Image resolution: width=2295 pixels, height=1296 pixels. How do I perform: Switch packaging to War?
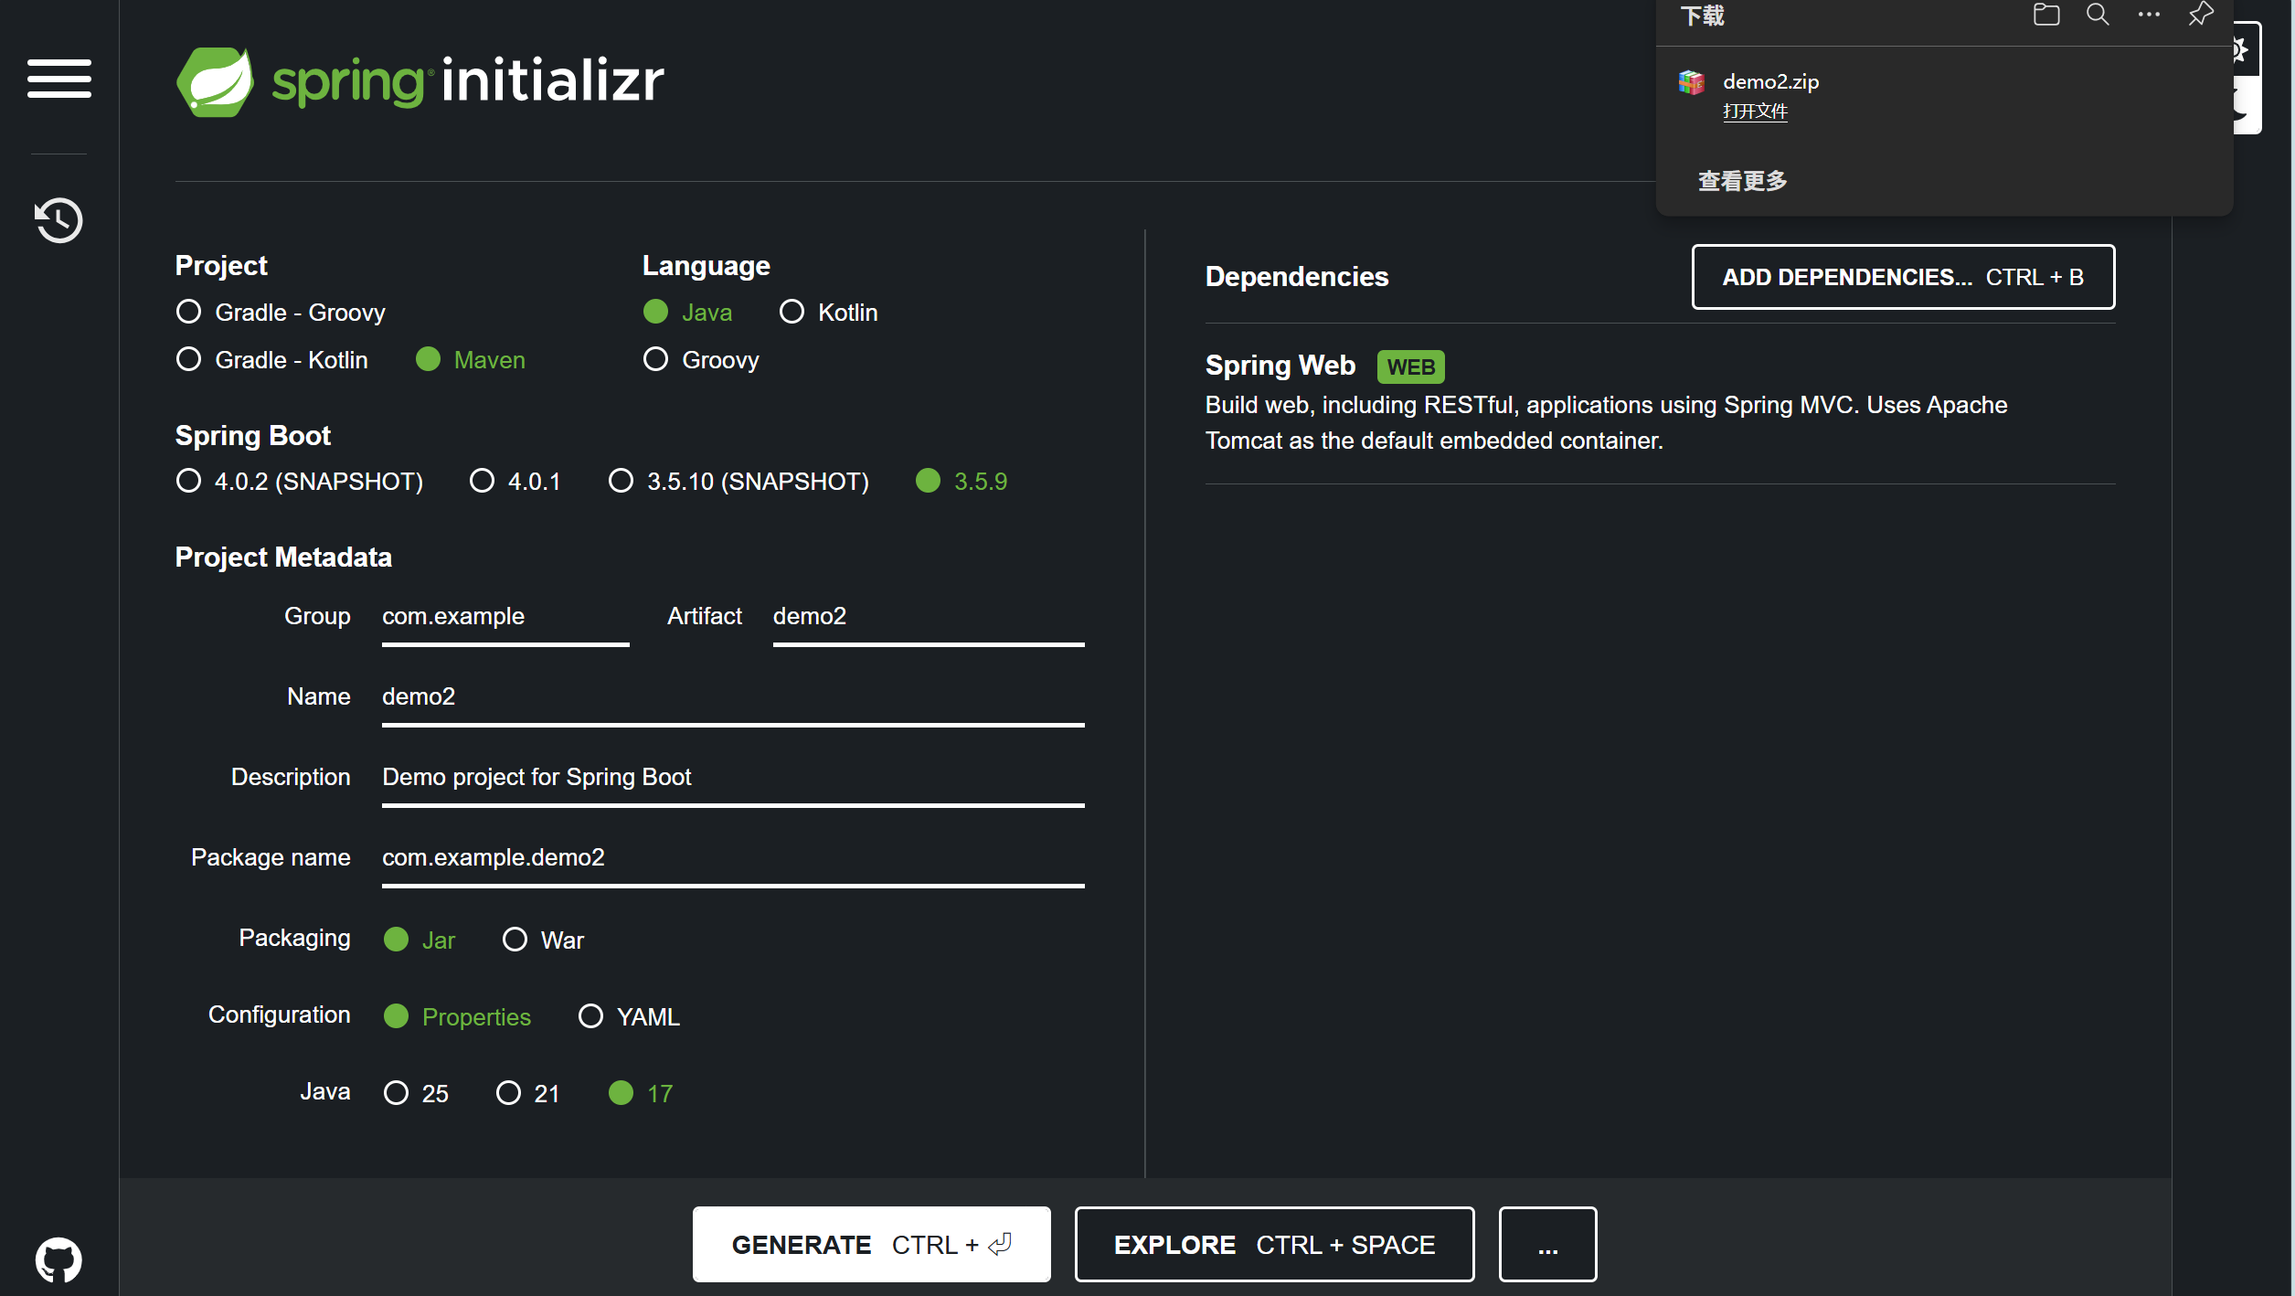point(515,940)
